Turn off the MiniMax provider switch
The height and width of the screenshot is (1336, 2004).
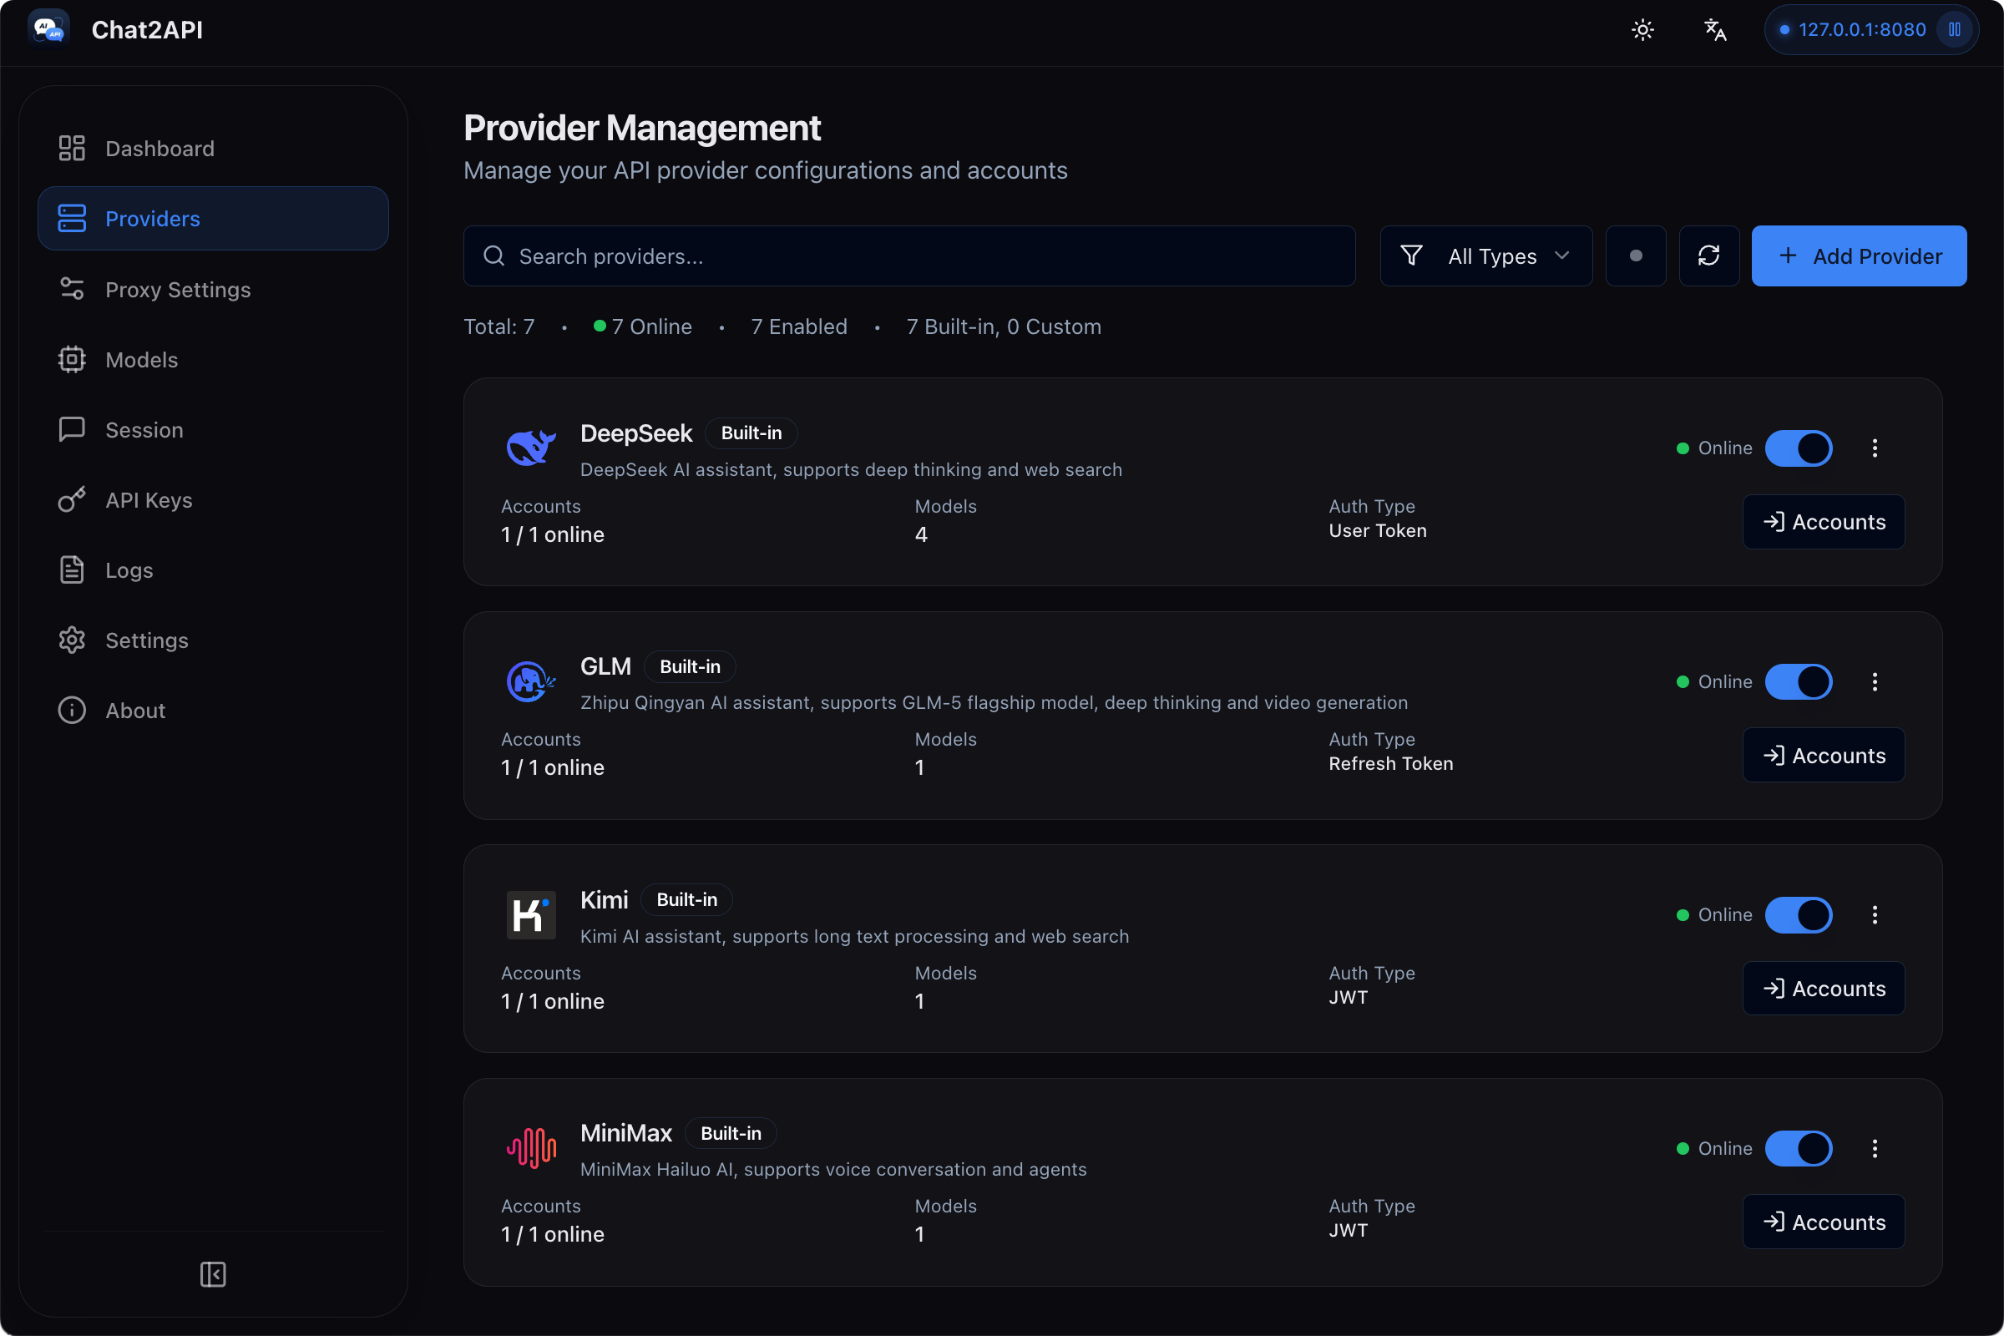pos(1799,1149)
